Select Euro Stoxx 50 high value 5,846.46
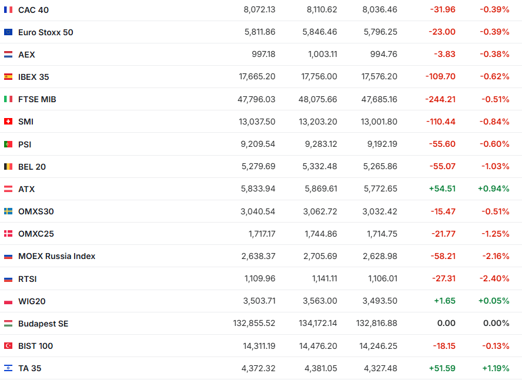The image size is (522, 380). (x=320, y=32)
